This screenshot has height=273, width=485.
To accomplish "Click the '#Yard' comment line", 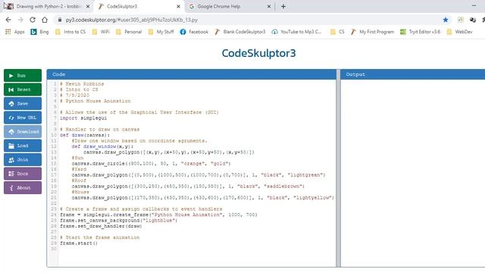I will 79,169.
